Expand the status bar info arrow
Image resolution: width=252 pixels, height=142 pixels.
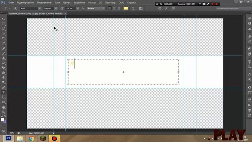(54, 133)
